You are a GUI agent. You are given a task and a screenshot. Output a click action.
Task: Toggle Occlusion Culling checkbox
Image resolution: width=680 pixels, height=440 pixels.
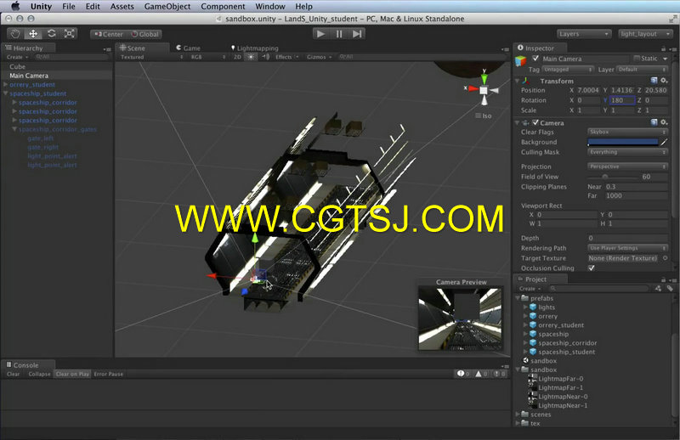pos(592,268)
